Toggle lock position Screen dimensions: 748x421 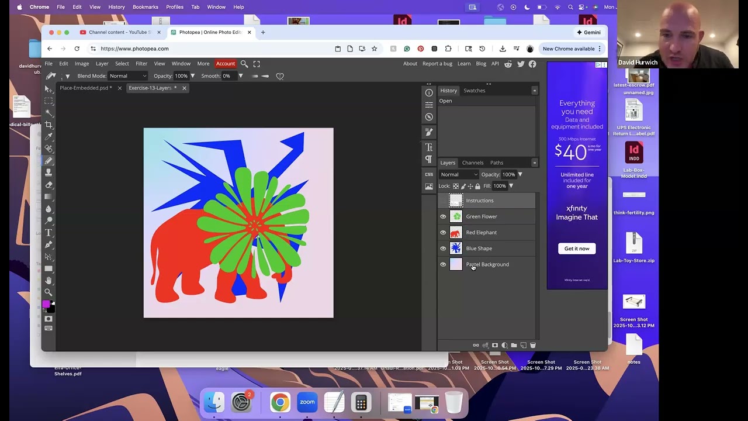tap(470, 186)
